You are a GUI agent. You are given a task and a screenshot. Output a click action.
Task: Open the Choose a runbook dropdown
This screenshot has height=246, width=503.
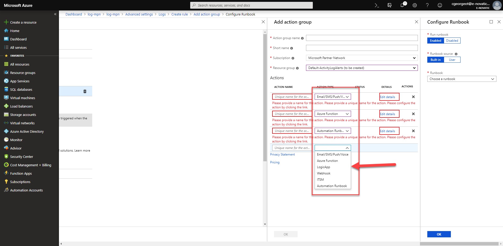tap(462, 79)
